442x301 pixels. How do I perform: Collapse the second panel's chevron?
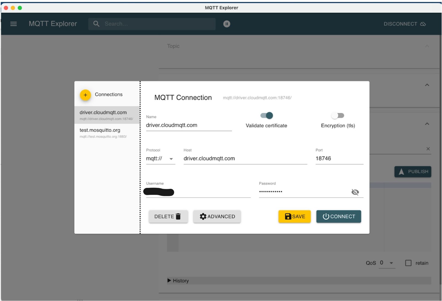click(x=427, y=85)
